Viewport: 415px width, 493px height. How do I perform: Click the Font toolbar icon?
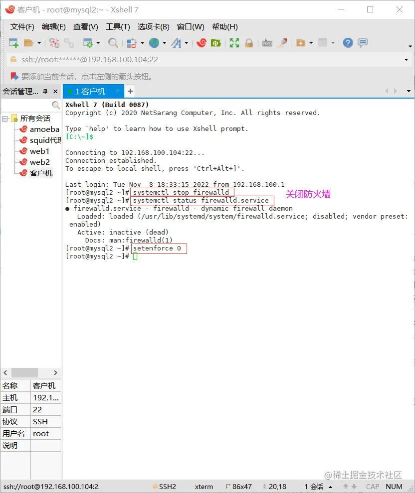tap(177, 43)
